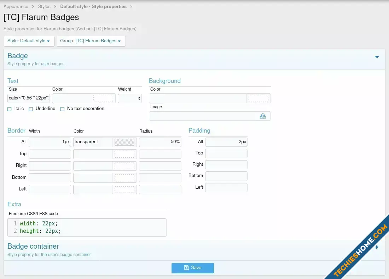Click the Padding Right field
389x279 pixels.
tap(226, 165)
